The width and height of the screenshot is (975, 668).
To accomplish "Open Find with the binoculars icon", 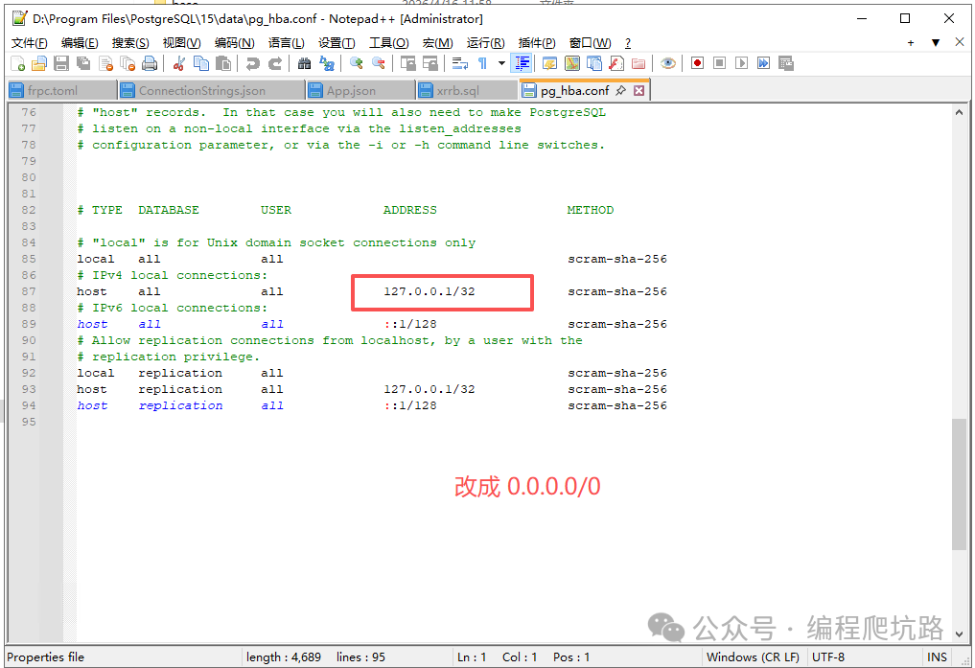I will point(304,63).
